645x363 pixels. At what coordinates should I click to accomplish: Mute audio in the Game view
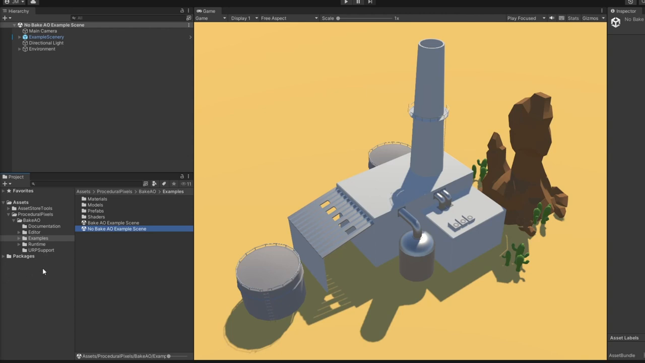click(x=552, y=18)
